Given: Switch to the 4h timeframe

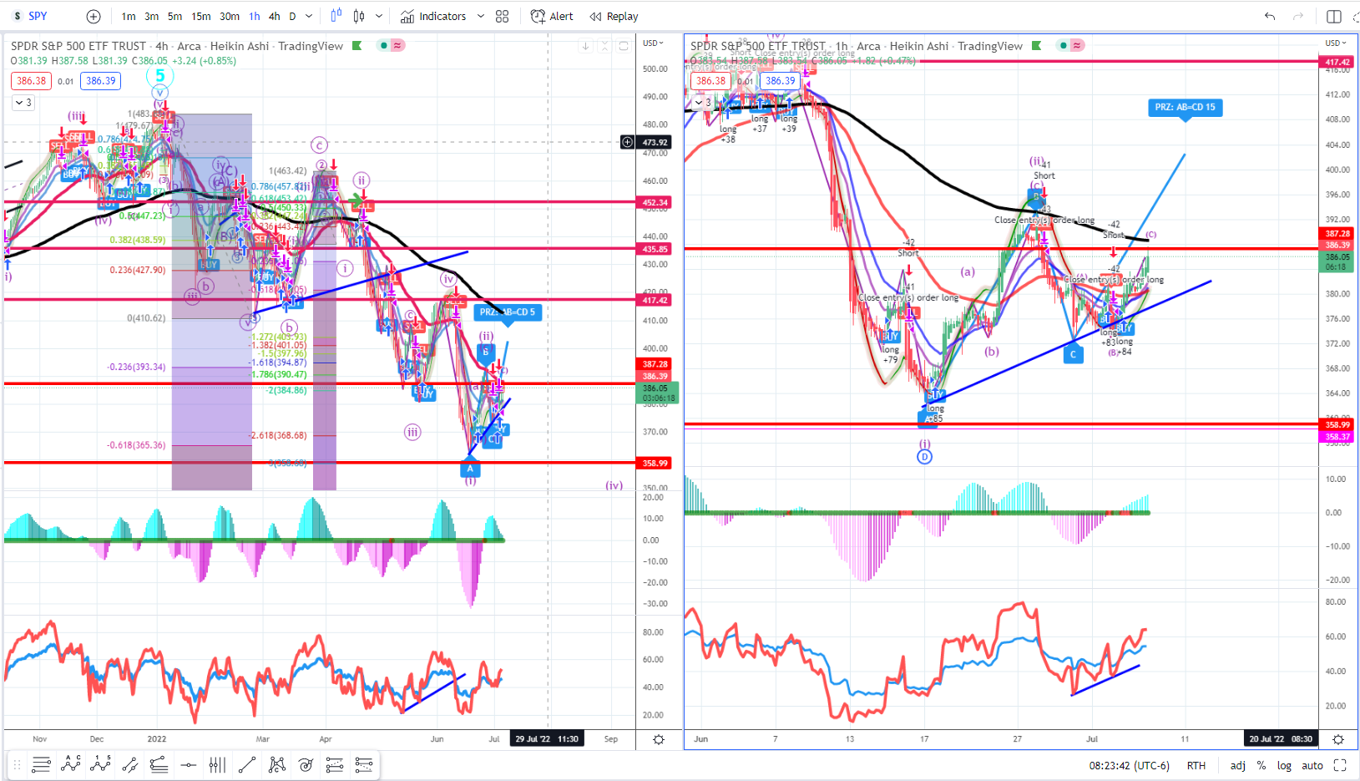Looking at the screenshot, I should point(275,16).
